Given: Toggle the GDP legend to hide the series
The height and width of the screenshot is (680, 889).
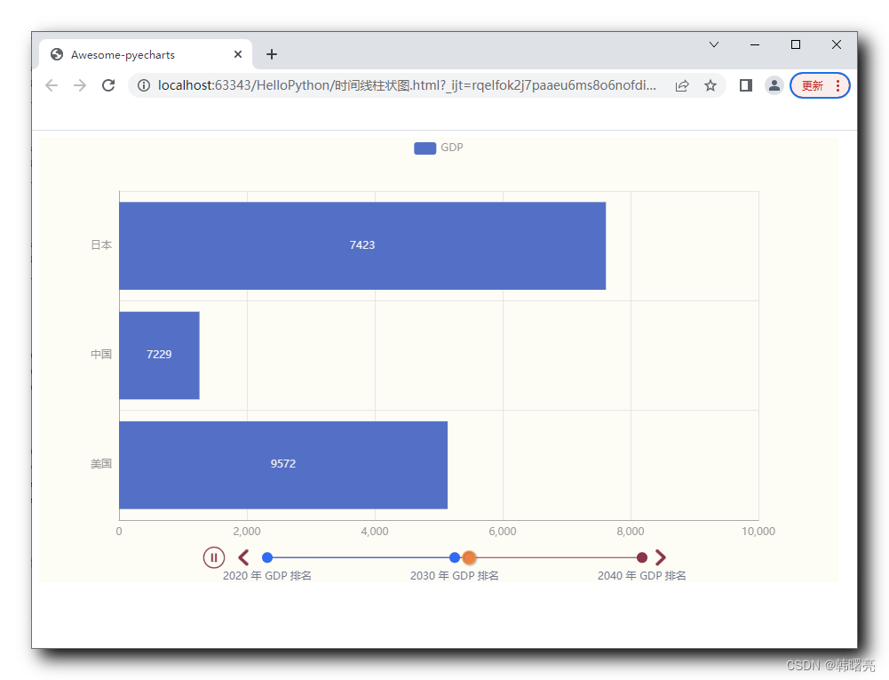Looking at the screenshot, I should tap(438, 148).
